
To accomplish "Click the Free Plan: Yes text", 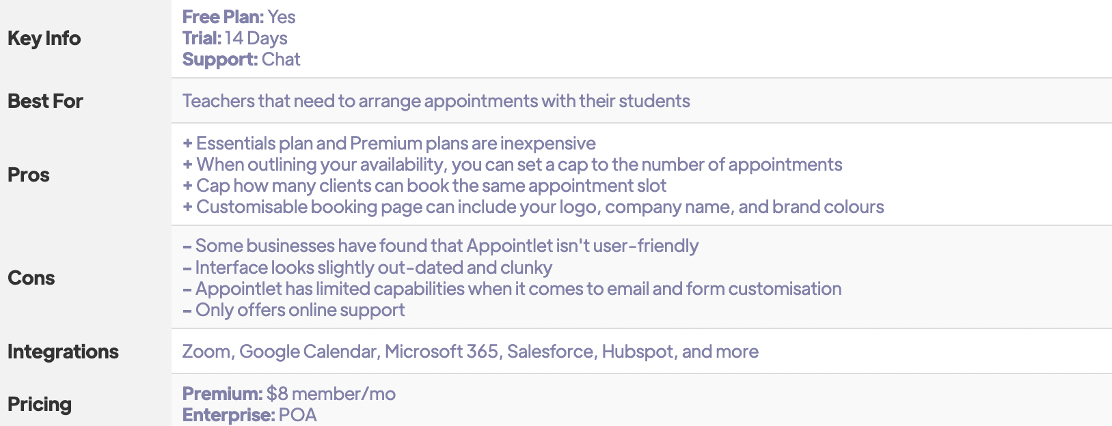I will pyautogui.click(x=239, y=17).
